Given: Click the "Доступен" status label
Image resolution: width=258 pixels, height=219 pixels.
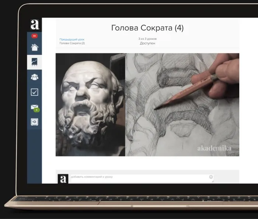Looking at the screenshot, I should tap(147, 43).
